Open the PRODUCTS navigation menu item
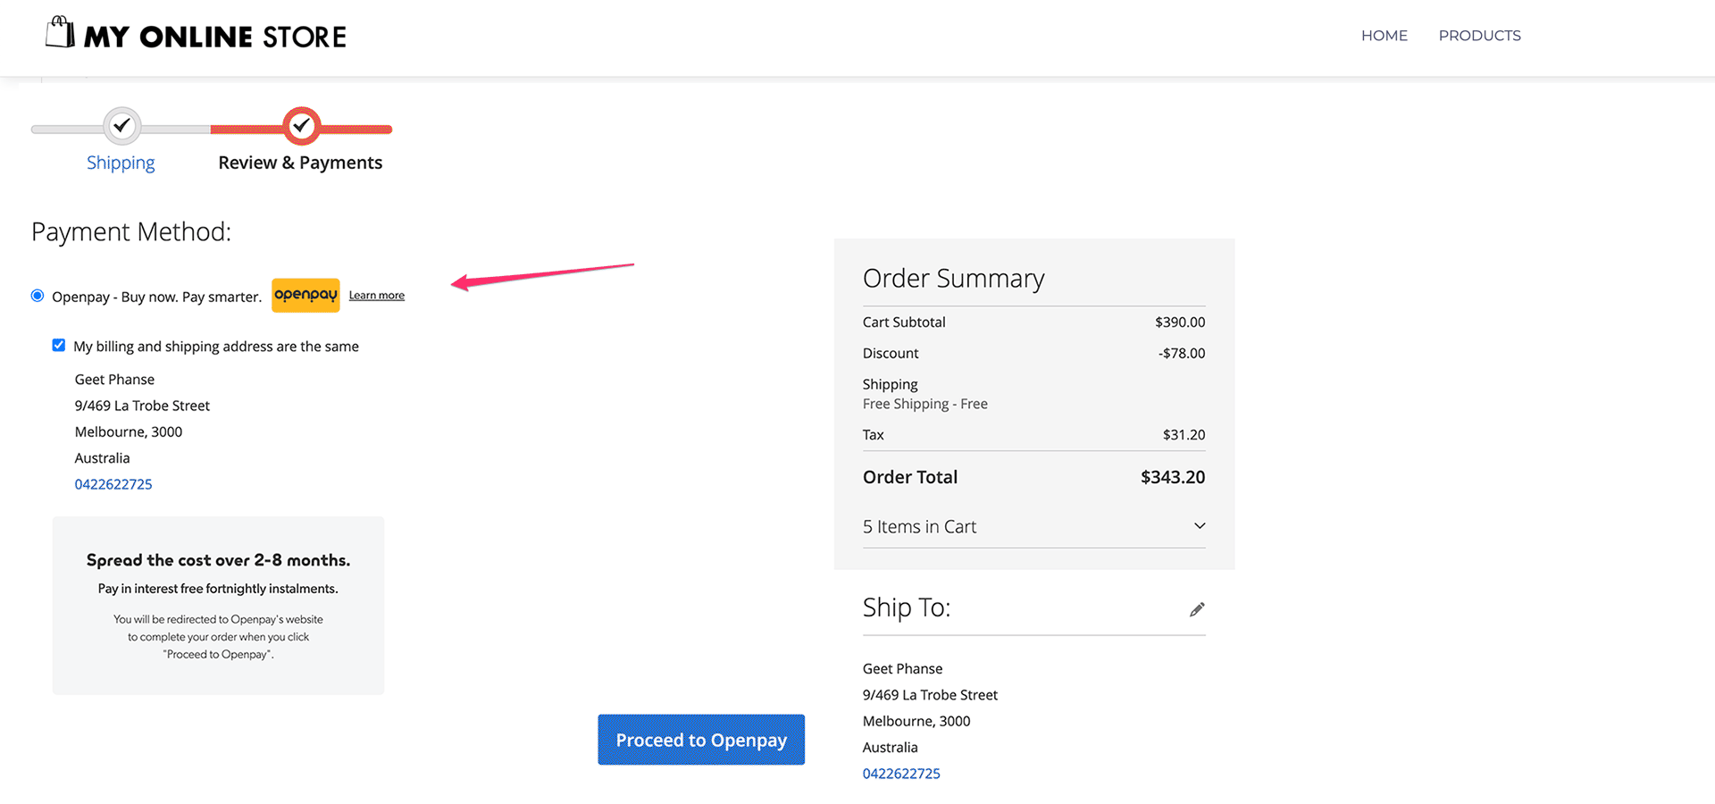The width and height of the screenshot is (1715, 804). (x=1479, y=36)
